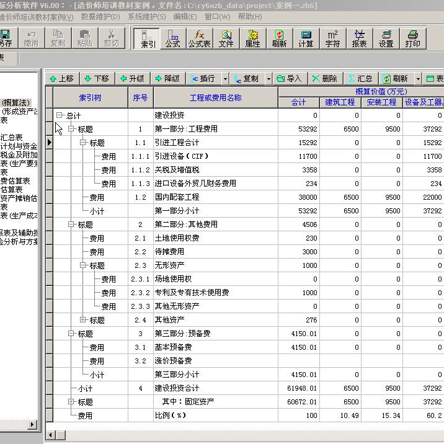Expand the 标题 node for 其他资产
The height and width of the screenshot is (444, 444).
[83, 320]
